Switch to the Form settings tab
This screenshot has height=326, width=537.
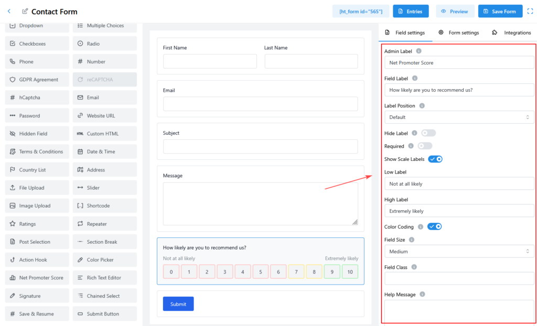[459, 32]
